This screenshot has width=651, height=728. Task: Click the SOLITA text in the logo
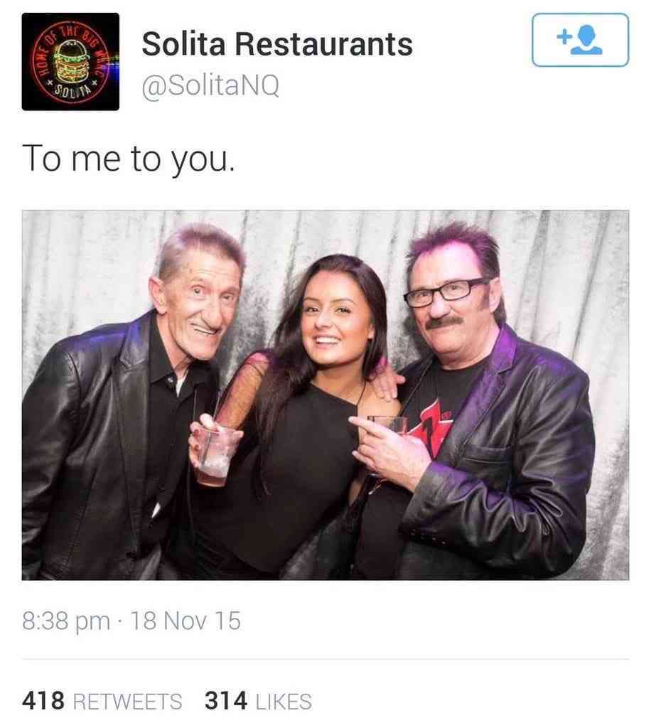[72, 89]
